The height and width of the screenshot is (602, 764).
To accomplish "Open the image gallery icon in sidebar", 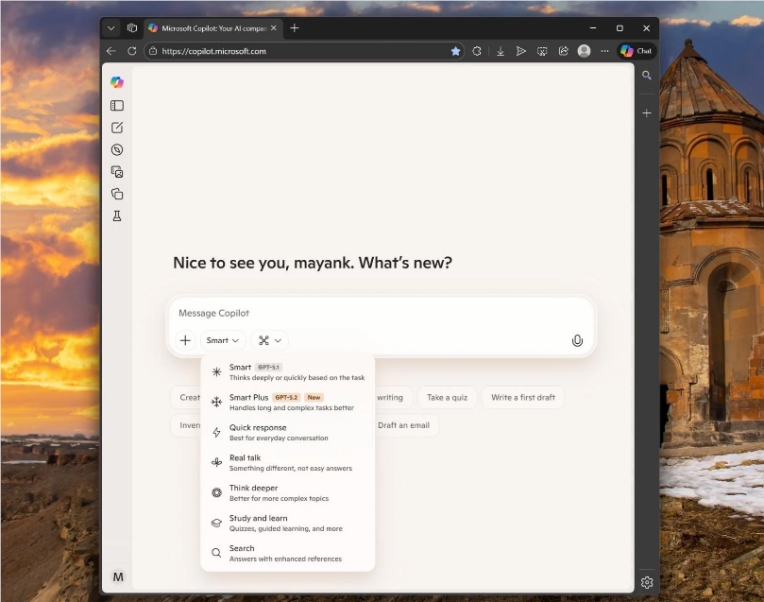I will point(116,171).
